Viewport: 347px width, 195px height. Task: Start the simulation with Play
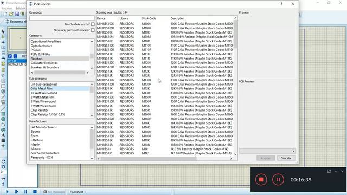(7, 192)
